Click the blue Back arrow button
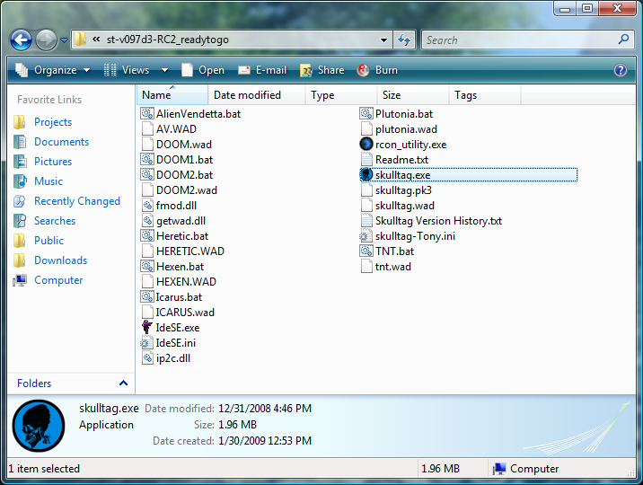Viewport: 643px width, 485px height. tap(21, 40)
